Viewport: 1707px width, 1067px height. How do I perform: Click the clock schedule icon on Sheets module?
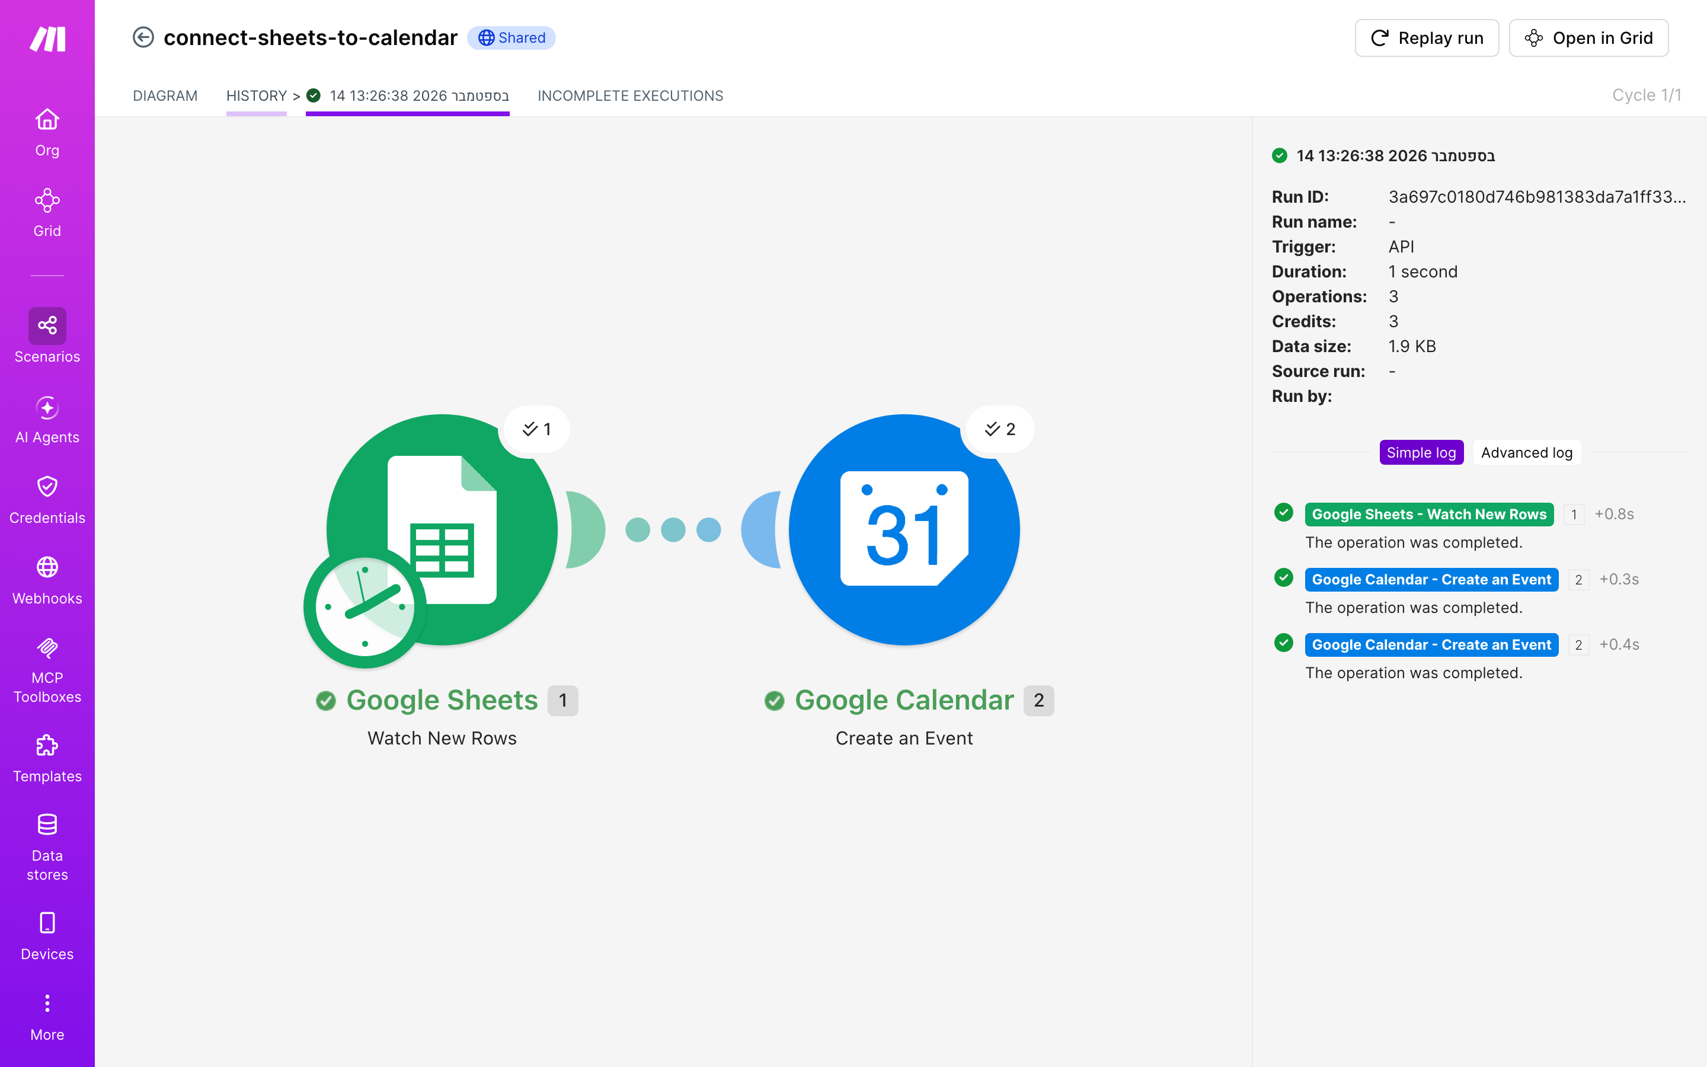[365, 607]
